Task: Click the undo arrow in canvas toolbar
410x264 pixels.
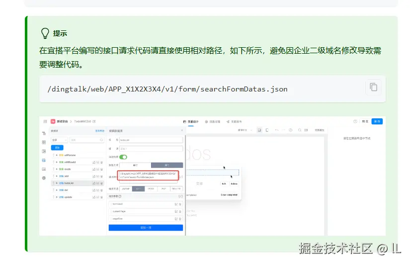Action: [277, 130]
